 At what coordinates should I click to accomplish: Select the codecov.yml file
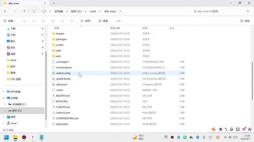pyautogui.click(x=63, y=113)
